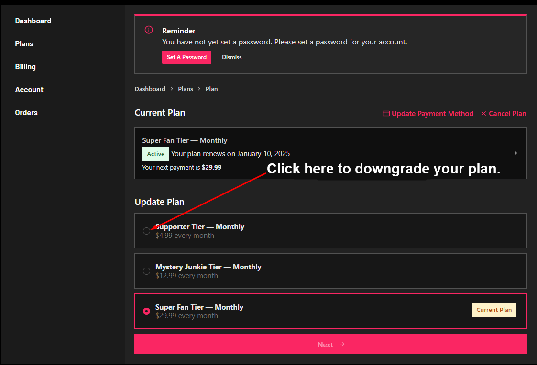Click the "Your next payment is $29.99" text

(x=182, y=167)
